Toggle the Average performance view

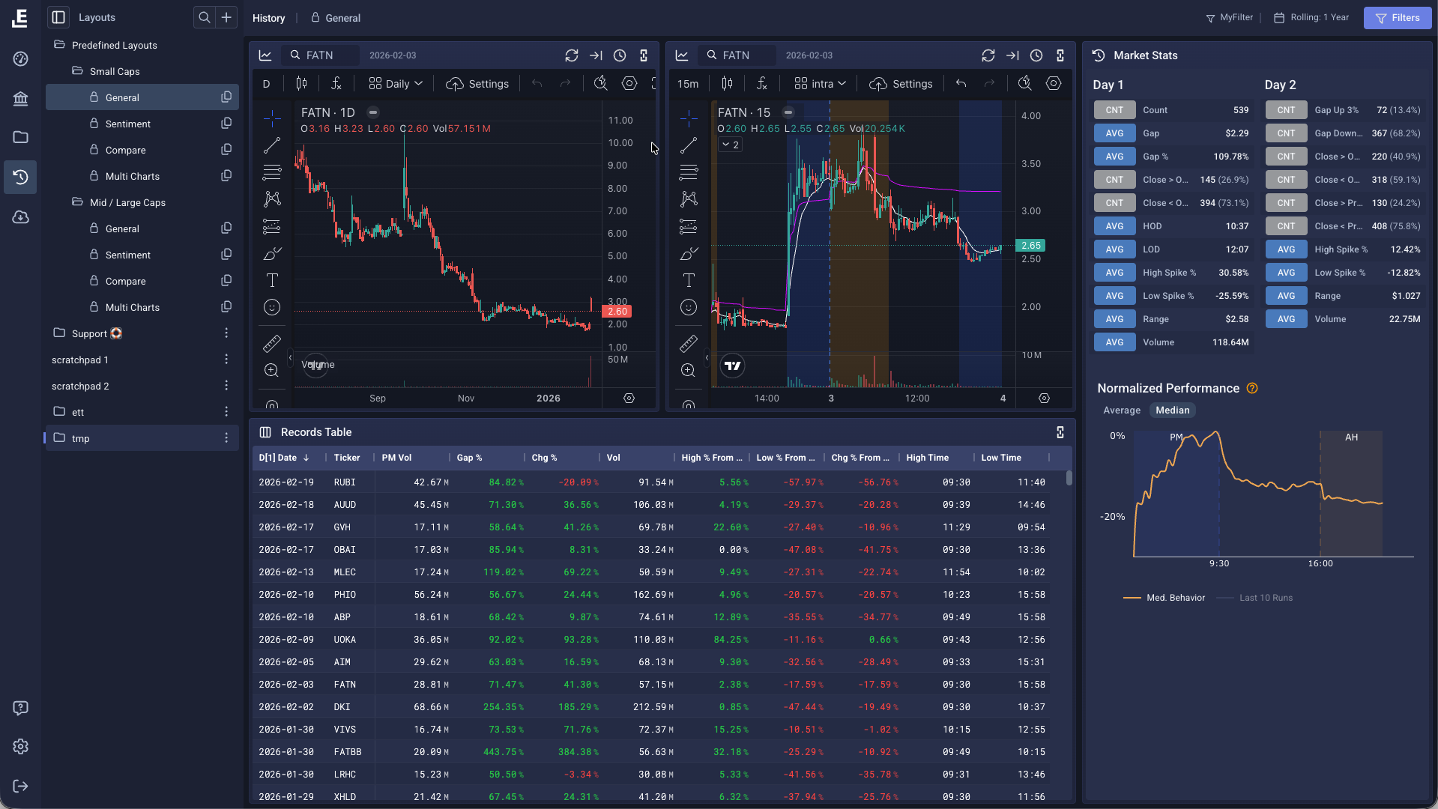point(1122,410)
